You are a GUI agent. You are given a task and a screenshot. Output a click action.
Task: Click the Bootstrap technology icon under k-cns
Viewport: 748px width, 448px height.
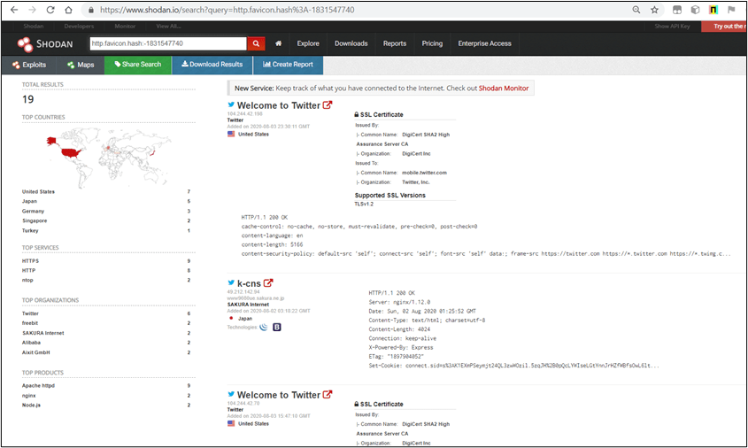tap(277, 328)
